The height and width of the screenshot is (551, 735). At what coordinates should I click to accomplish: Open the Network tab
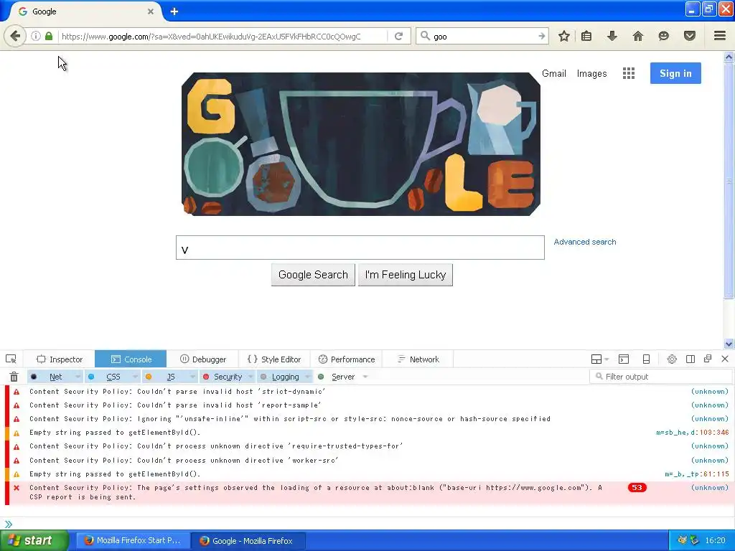(x=418, y=359)
